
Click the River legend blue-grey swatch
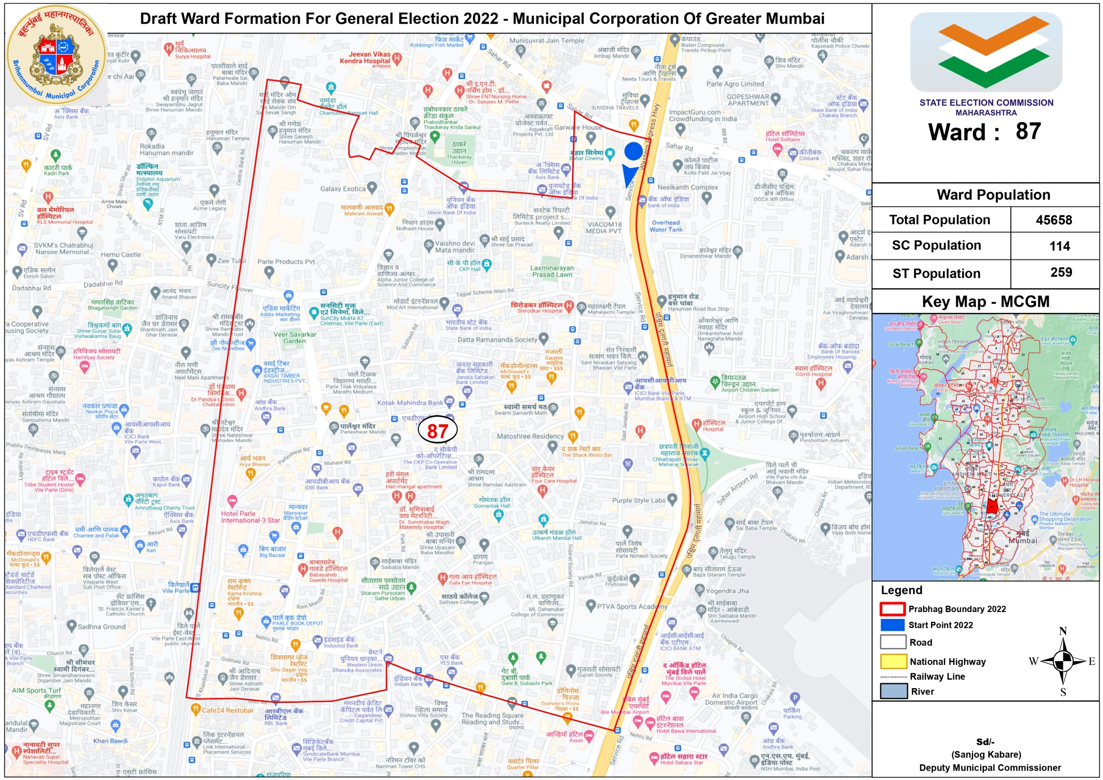[x=893, y=691]
